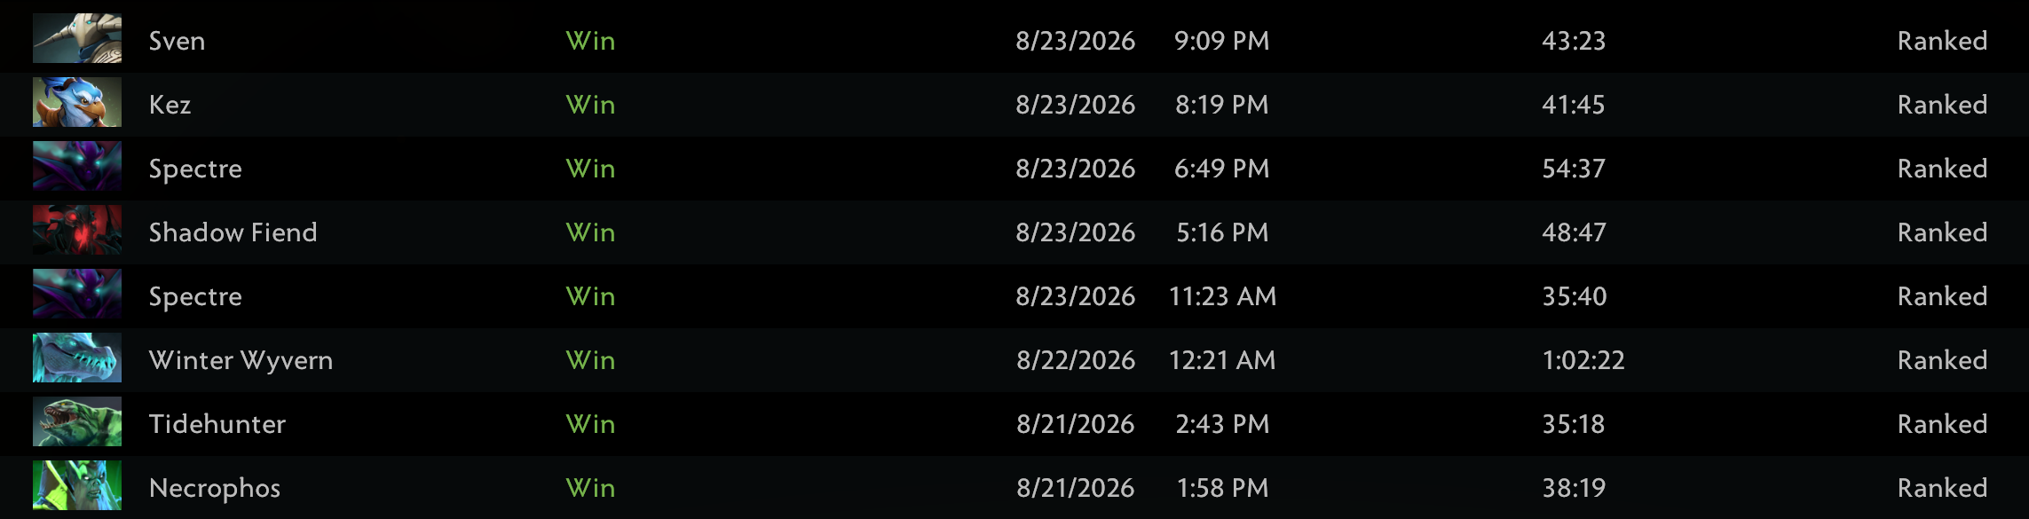
Task: Select the Kez hero portrait
Action: (x=77, y=102)
